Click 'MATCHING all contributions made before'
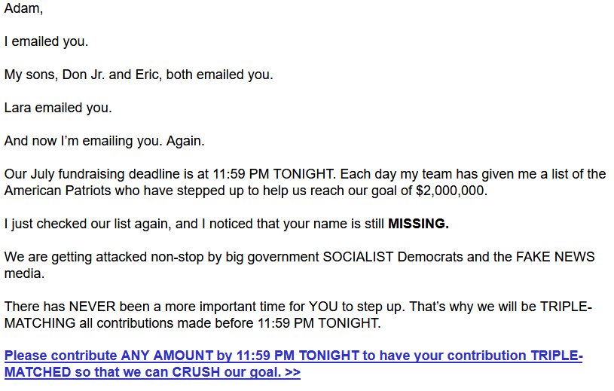This screenshot has width=614, height=391. click(x=129, y=323)
